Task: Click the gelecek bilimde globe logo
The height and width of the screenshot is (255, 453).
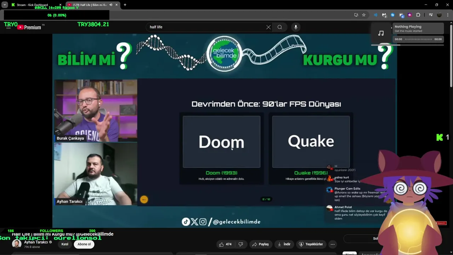Action: click(x=224, y=53)
